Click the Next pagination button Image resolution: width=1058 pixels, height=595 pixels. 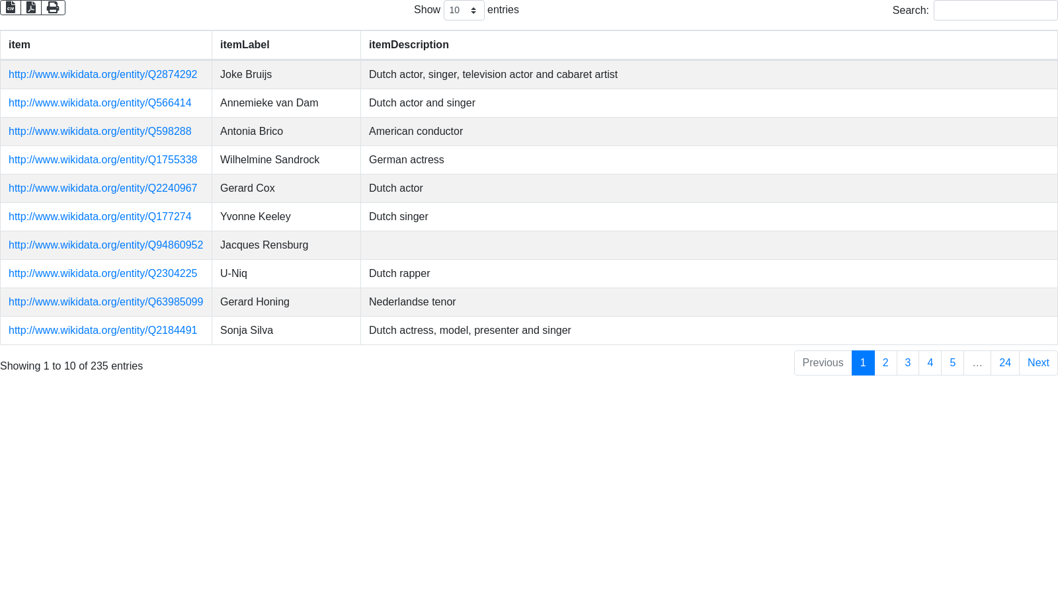(x=1038, y=363)
